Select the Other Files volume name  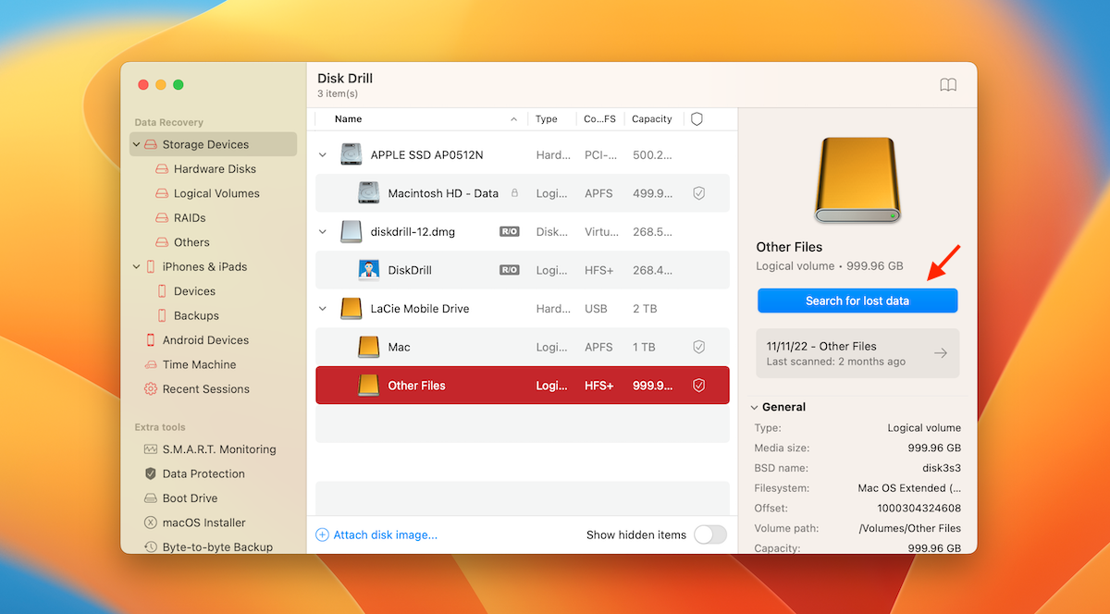point(416,386)
